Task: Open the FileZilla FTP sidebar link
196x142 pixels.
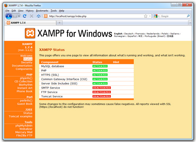Action: (24, 135)
